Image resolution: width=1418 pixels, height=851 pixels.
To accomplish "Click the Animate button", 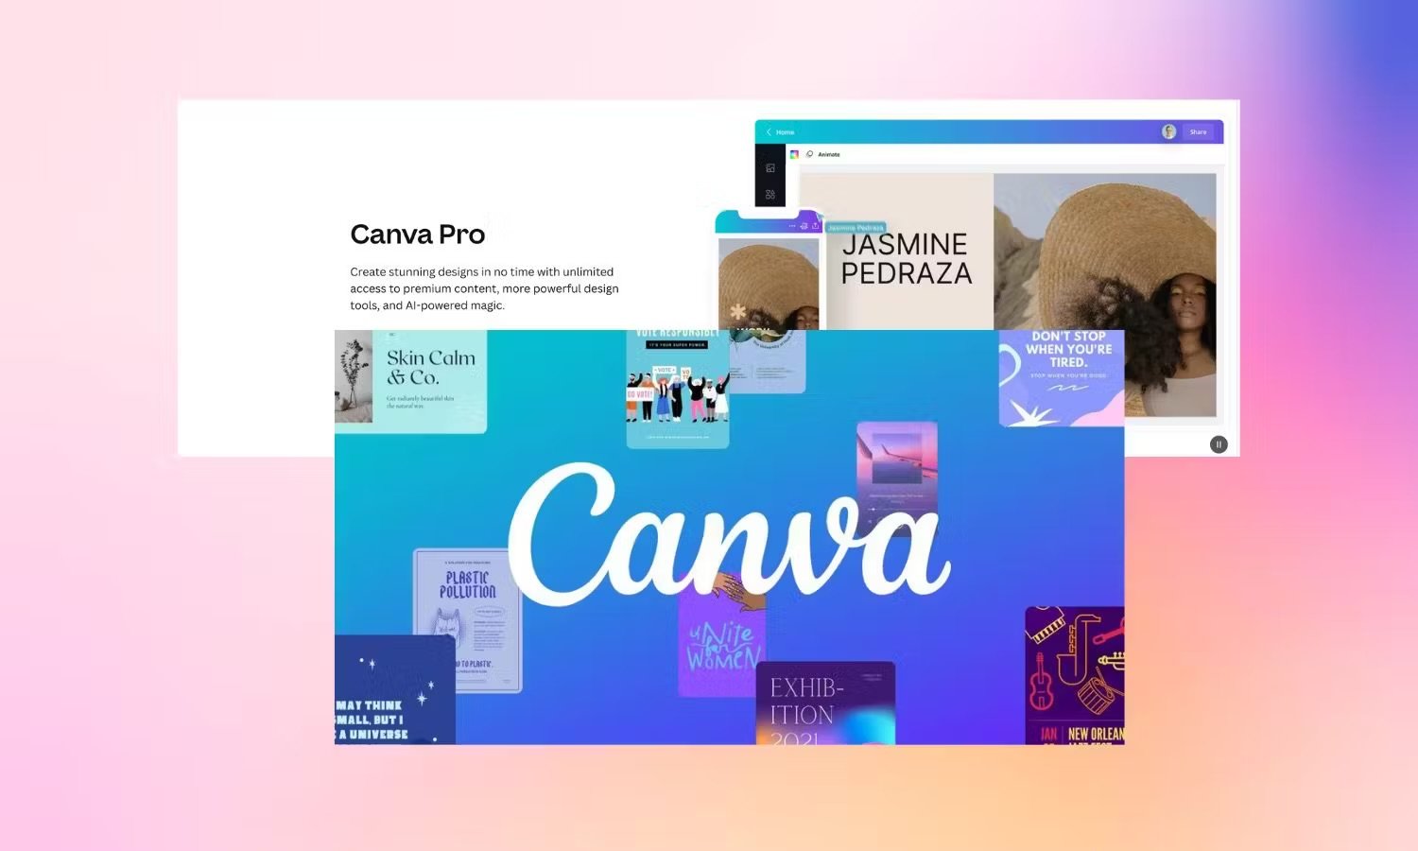I will [x=823, y=154].
